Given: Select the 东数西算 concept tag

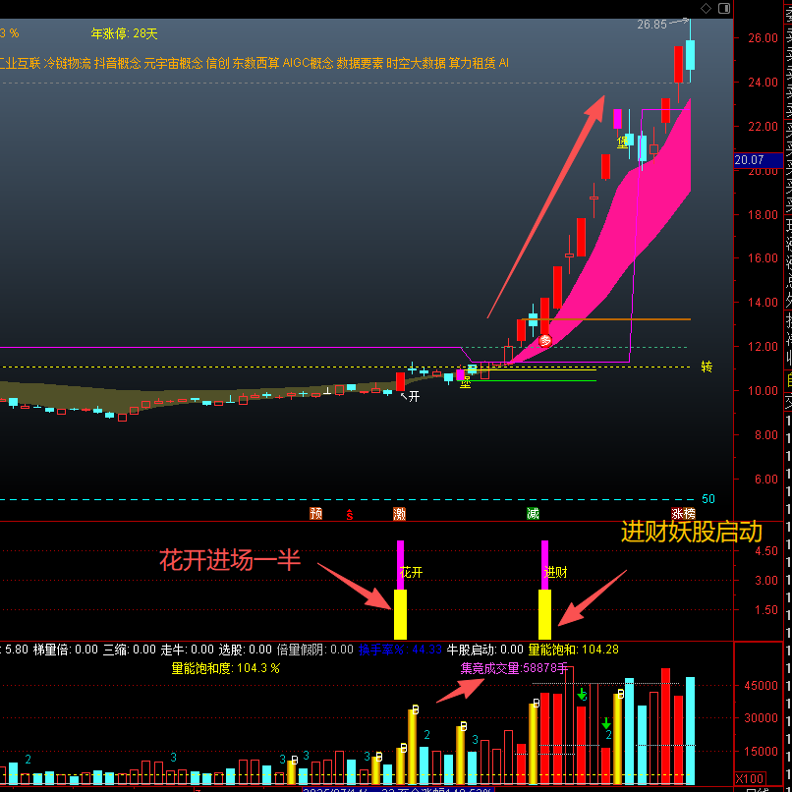Looking at the screenshot, I should pyautogui.click(x=255, y=63).
